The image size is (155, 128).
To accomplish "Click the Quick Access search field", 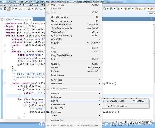I will [151, 13].
